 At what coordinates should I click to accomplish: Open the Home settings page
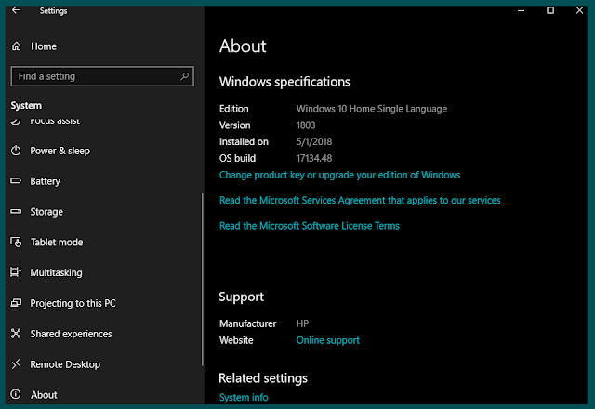click(x=44, y=46)
